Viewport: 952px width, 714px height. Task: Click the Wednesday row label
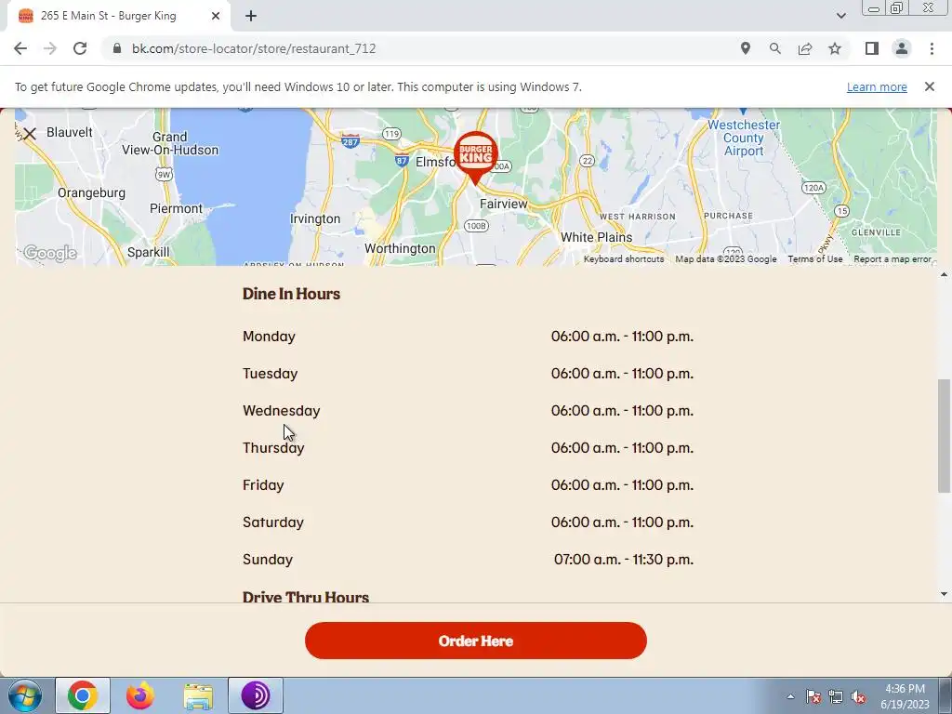[x=281, y=410]
